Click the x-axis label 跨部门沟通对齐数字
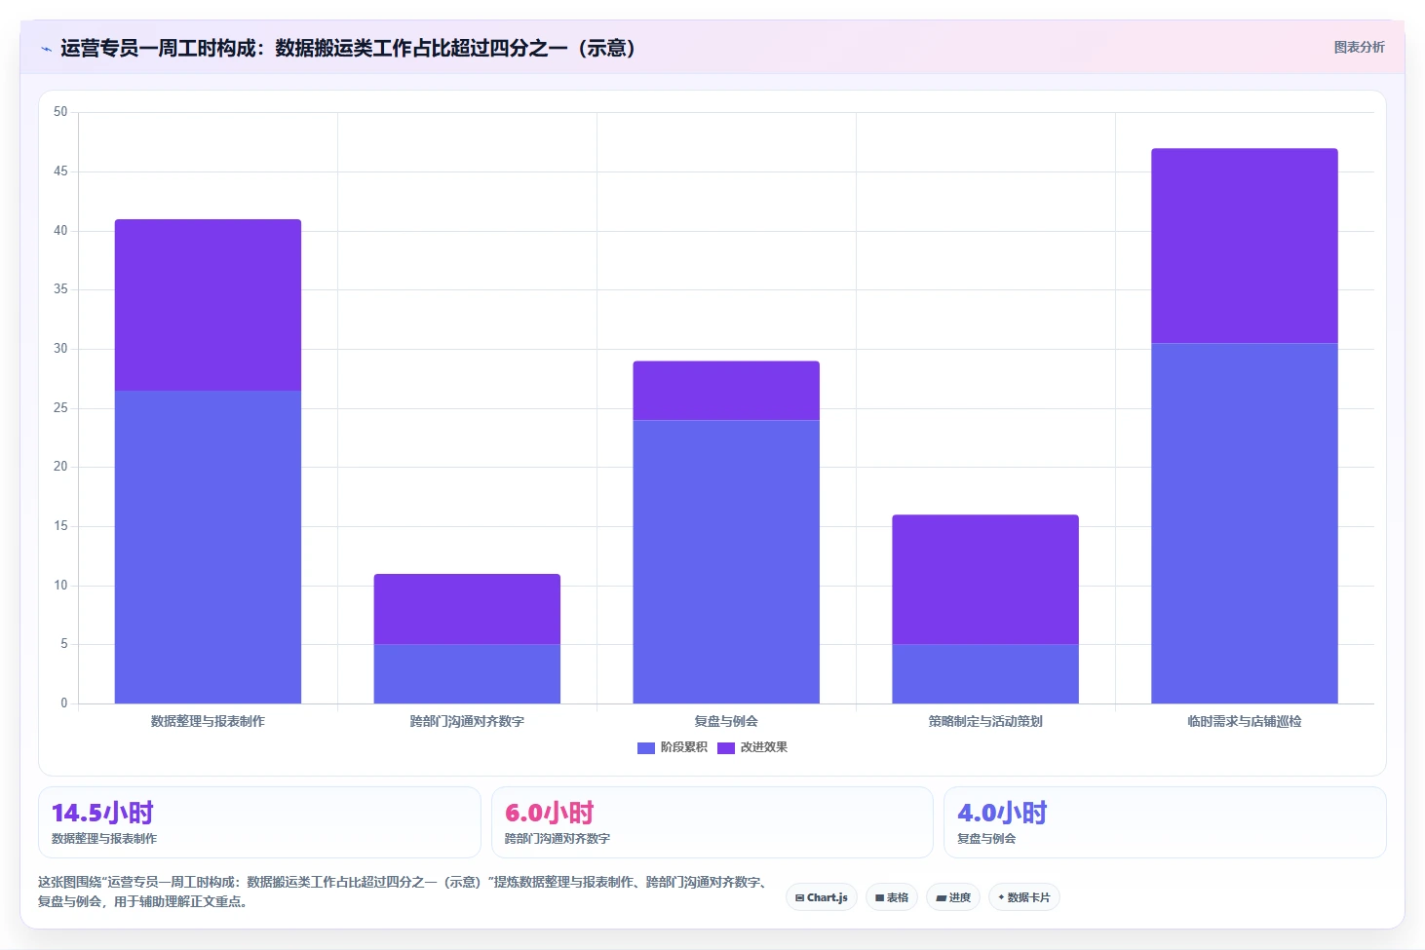 tap(467, 721)
